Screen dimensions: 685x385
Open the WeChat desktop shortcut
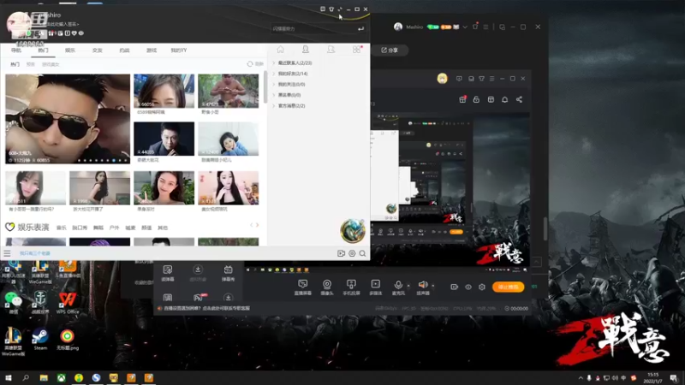coord(13,303)
